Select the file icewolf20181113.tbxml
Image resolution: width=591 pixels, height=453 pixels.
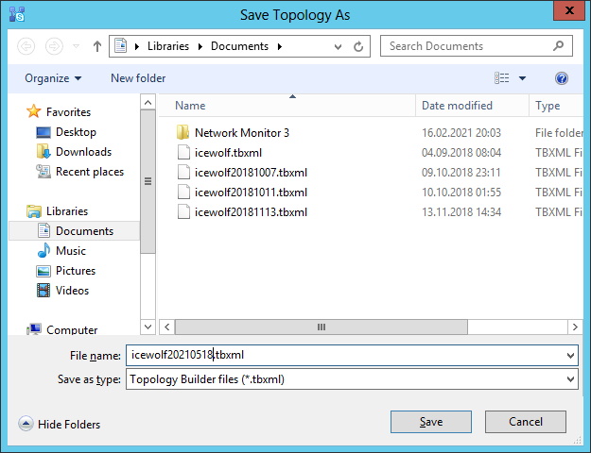251,212
